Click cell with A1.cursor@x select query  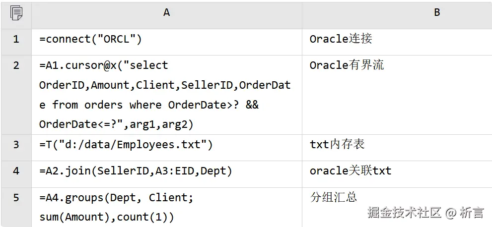pyautogui.click(x=165, y=95)
